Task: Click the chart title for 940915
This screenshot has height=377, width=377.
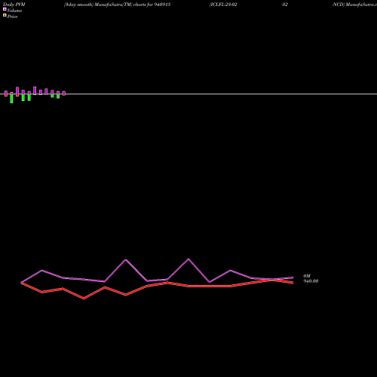Action: [x=117, y=5]
